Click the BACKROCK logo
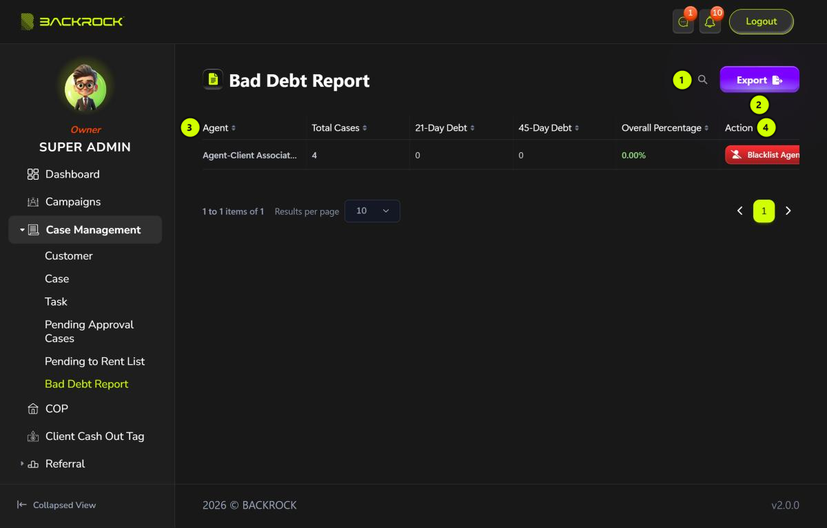Image resolution: width=827 pixels, height=528 pixels. 72,21
